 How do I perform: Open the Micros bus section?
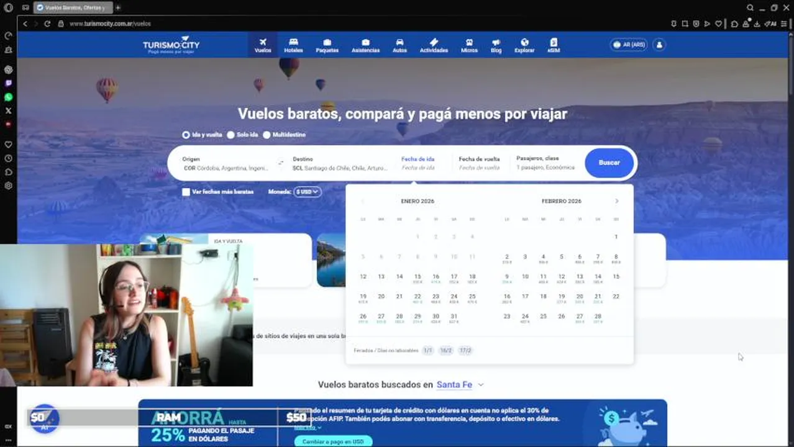469,45
